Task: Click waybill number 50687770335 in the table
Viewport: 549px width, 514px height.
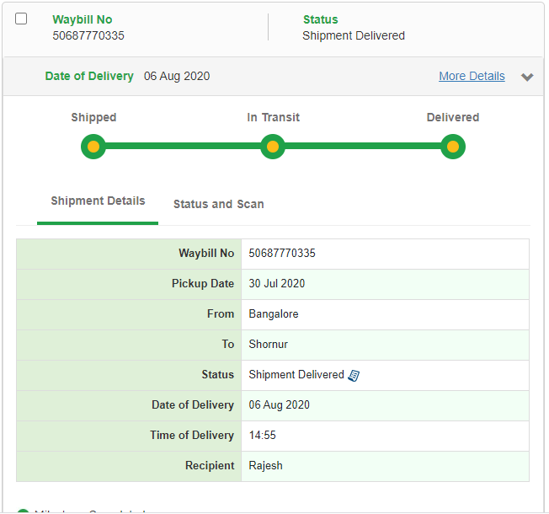Action: point(282,253)
